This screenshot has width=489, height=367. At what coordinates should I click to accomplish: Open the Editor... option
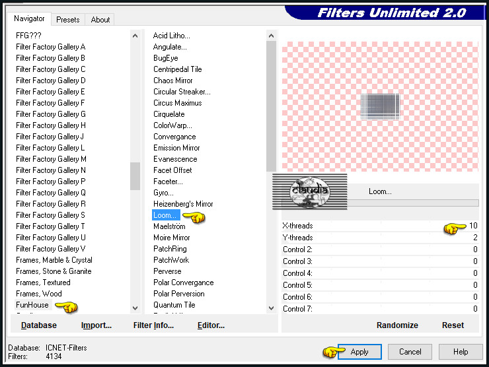click(211, 325)
